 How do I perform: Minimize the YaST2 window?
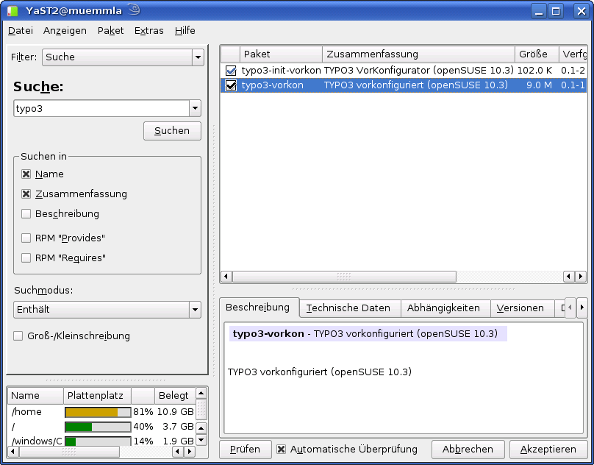539,11
